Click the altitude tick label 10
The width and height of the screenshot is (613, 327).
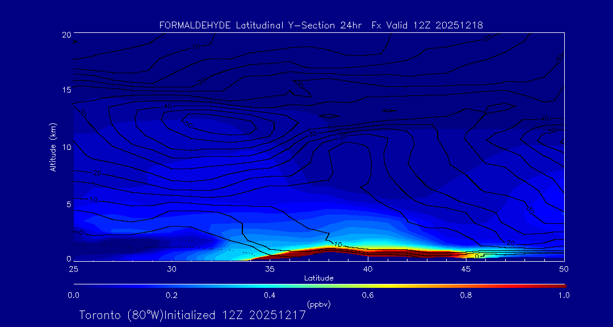pos(65,147)
